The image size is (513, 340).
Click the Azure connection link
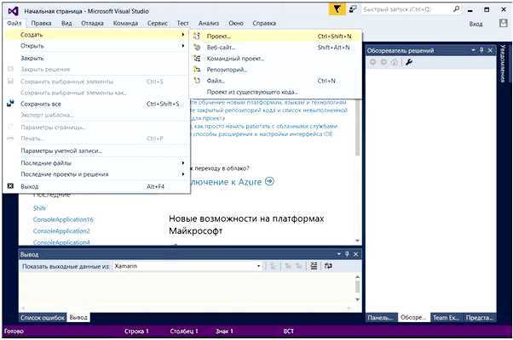232,181
